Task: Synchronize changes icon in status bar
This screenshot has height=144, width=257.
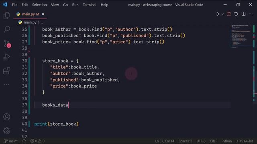Action: [x=24, y=141]
